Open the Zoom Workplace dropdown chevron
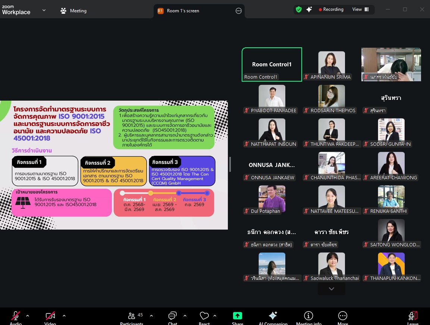This screenshot has height=325, width=430. [x=44, y=10]
